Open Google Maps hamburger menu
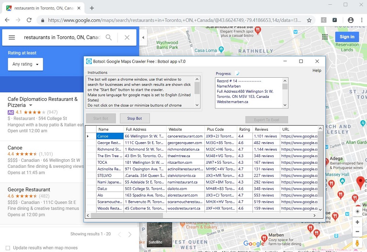The image size is (367, 252). coord(12,37)
